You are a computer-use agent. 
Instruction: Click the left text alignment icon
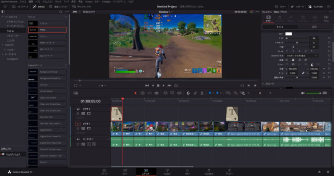pyautogui.click(x=287, y=60)
